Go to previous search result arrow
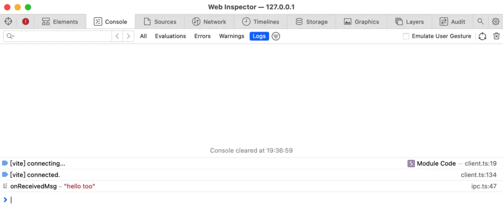Viewport: 503px width, 207px height. coord(117,36)
